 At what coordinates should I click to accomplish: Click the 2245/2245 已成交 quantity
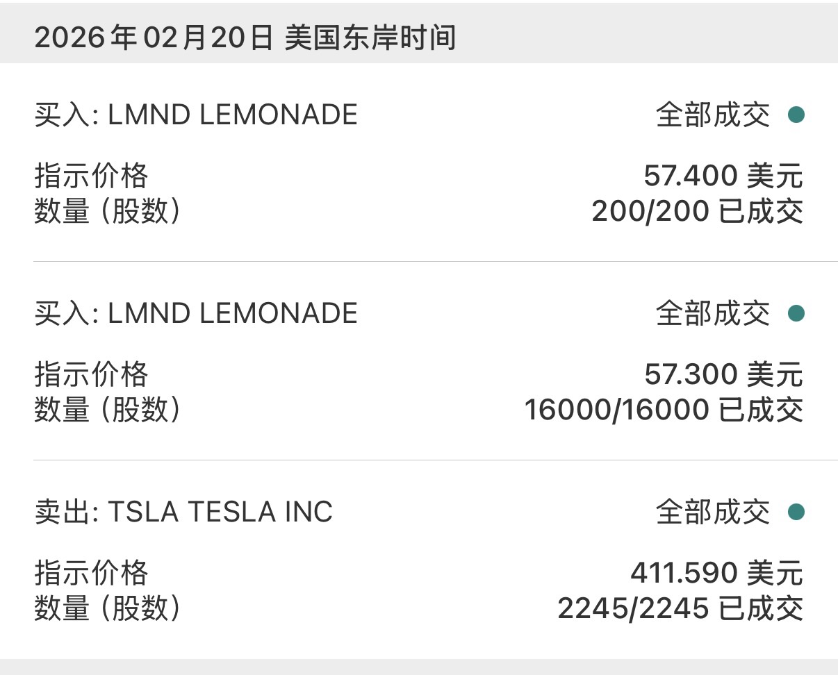680,608
